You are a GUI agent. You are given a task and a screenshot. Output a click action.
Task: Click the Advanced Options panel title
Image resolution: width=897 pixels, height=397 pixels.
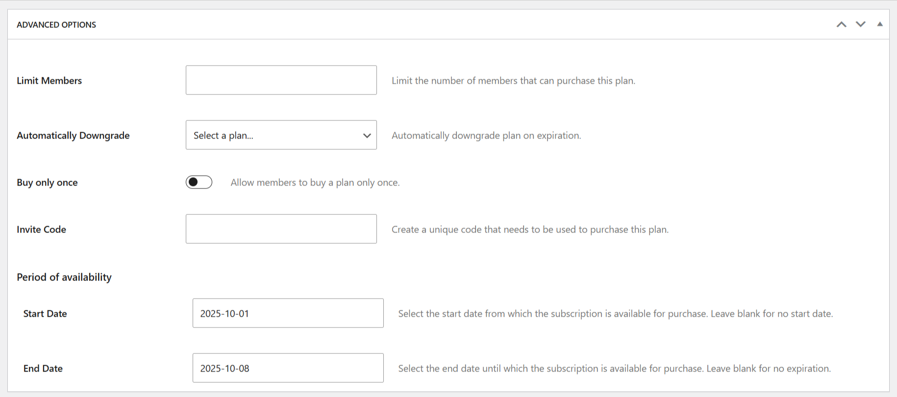pos(56,24)
